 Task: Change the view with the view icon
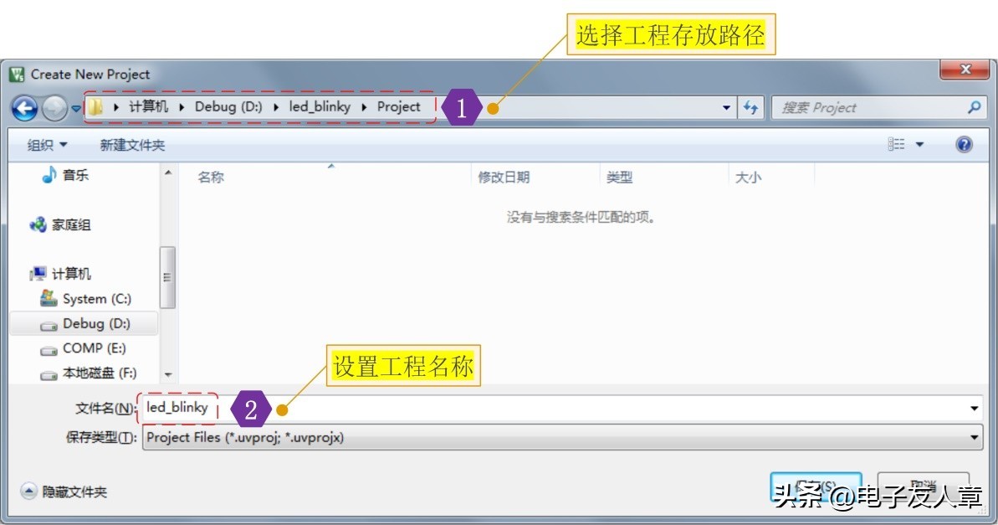coord(896,144)
